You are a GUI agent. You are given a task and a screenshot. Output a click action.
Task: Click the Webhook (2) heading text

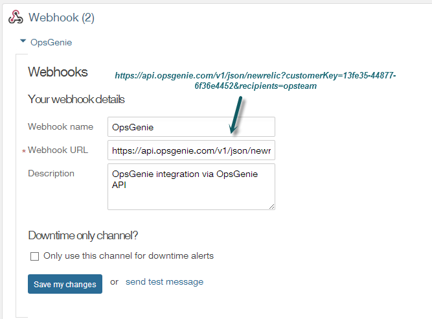click(x=62, y=18)
